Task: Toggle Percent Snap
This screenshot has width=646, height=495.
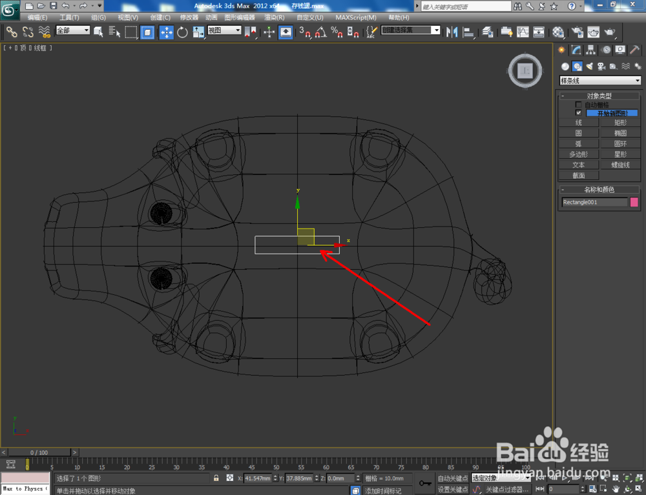Action: click(x=337, y=32)
